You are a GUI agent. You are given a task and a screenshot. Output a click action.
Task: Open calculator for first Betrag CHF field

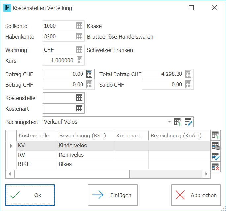(x=89, y=74)
